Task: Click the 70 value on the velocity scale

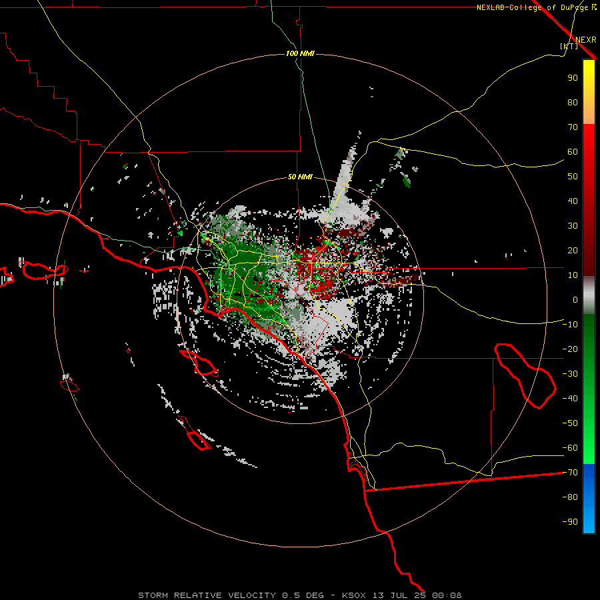Action: [573, 127]
